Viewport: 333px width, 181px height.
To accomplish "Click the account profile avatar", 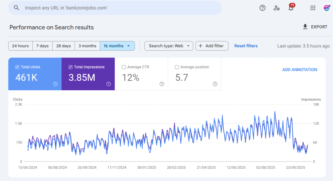I will (x=327, y=8).
